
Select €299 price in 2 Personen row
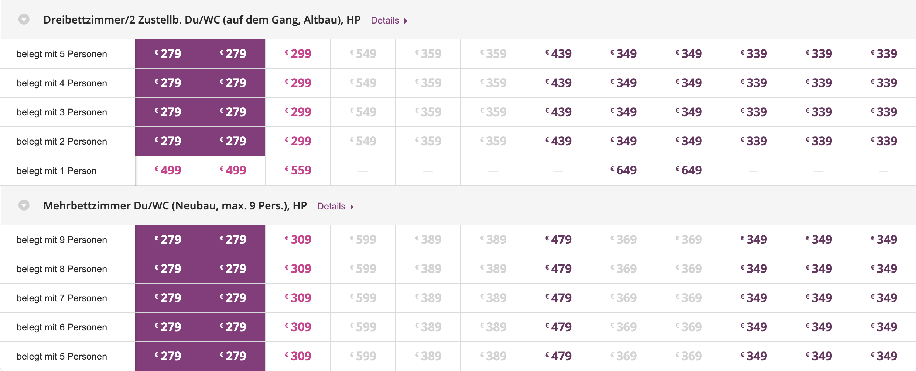pos(298,141)
